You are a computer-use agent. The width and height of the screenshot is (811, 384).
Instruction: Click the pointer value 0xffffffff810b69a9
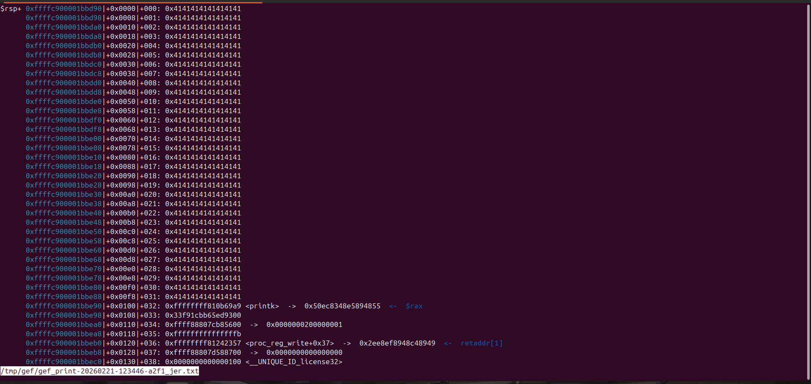(x=203, y=306)
